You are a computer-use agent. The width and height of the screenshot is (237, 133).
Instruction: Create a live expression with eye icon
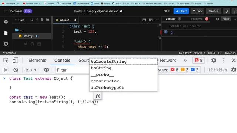click(x=46, y=70)
